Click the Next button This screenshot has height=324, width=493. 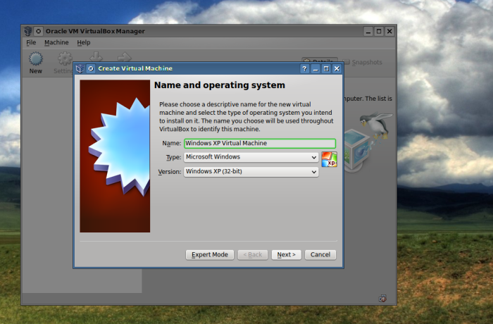[x=286, y=254]
